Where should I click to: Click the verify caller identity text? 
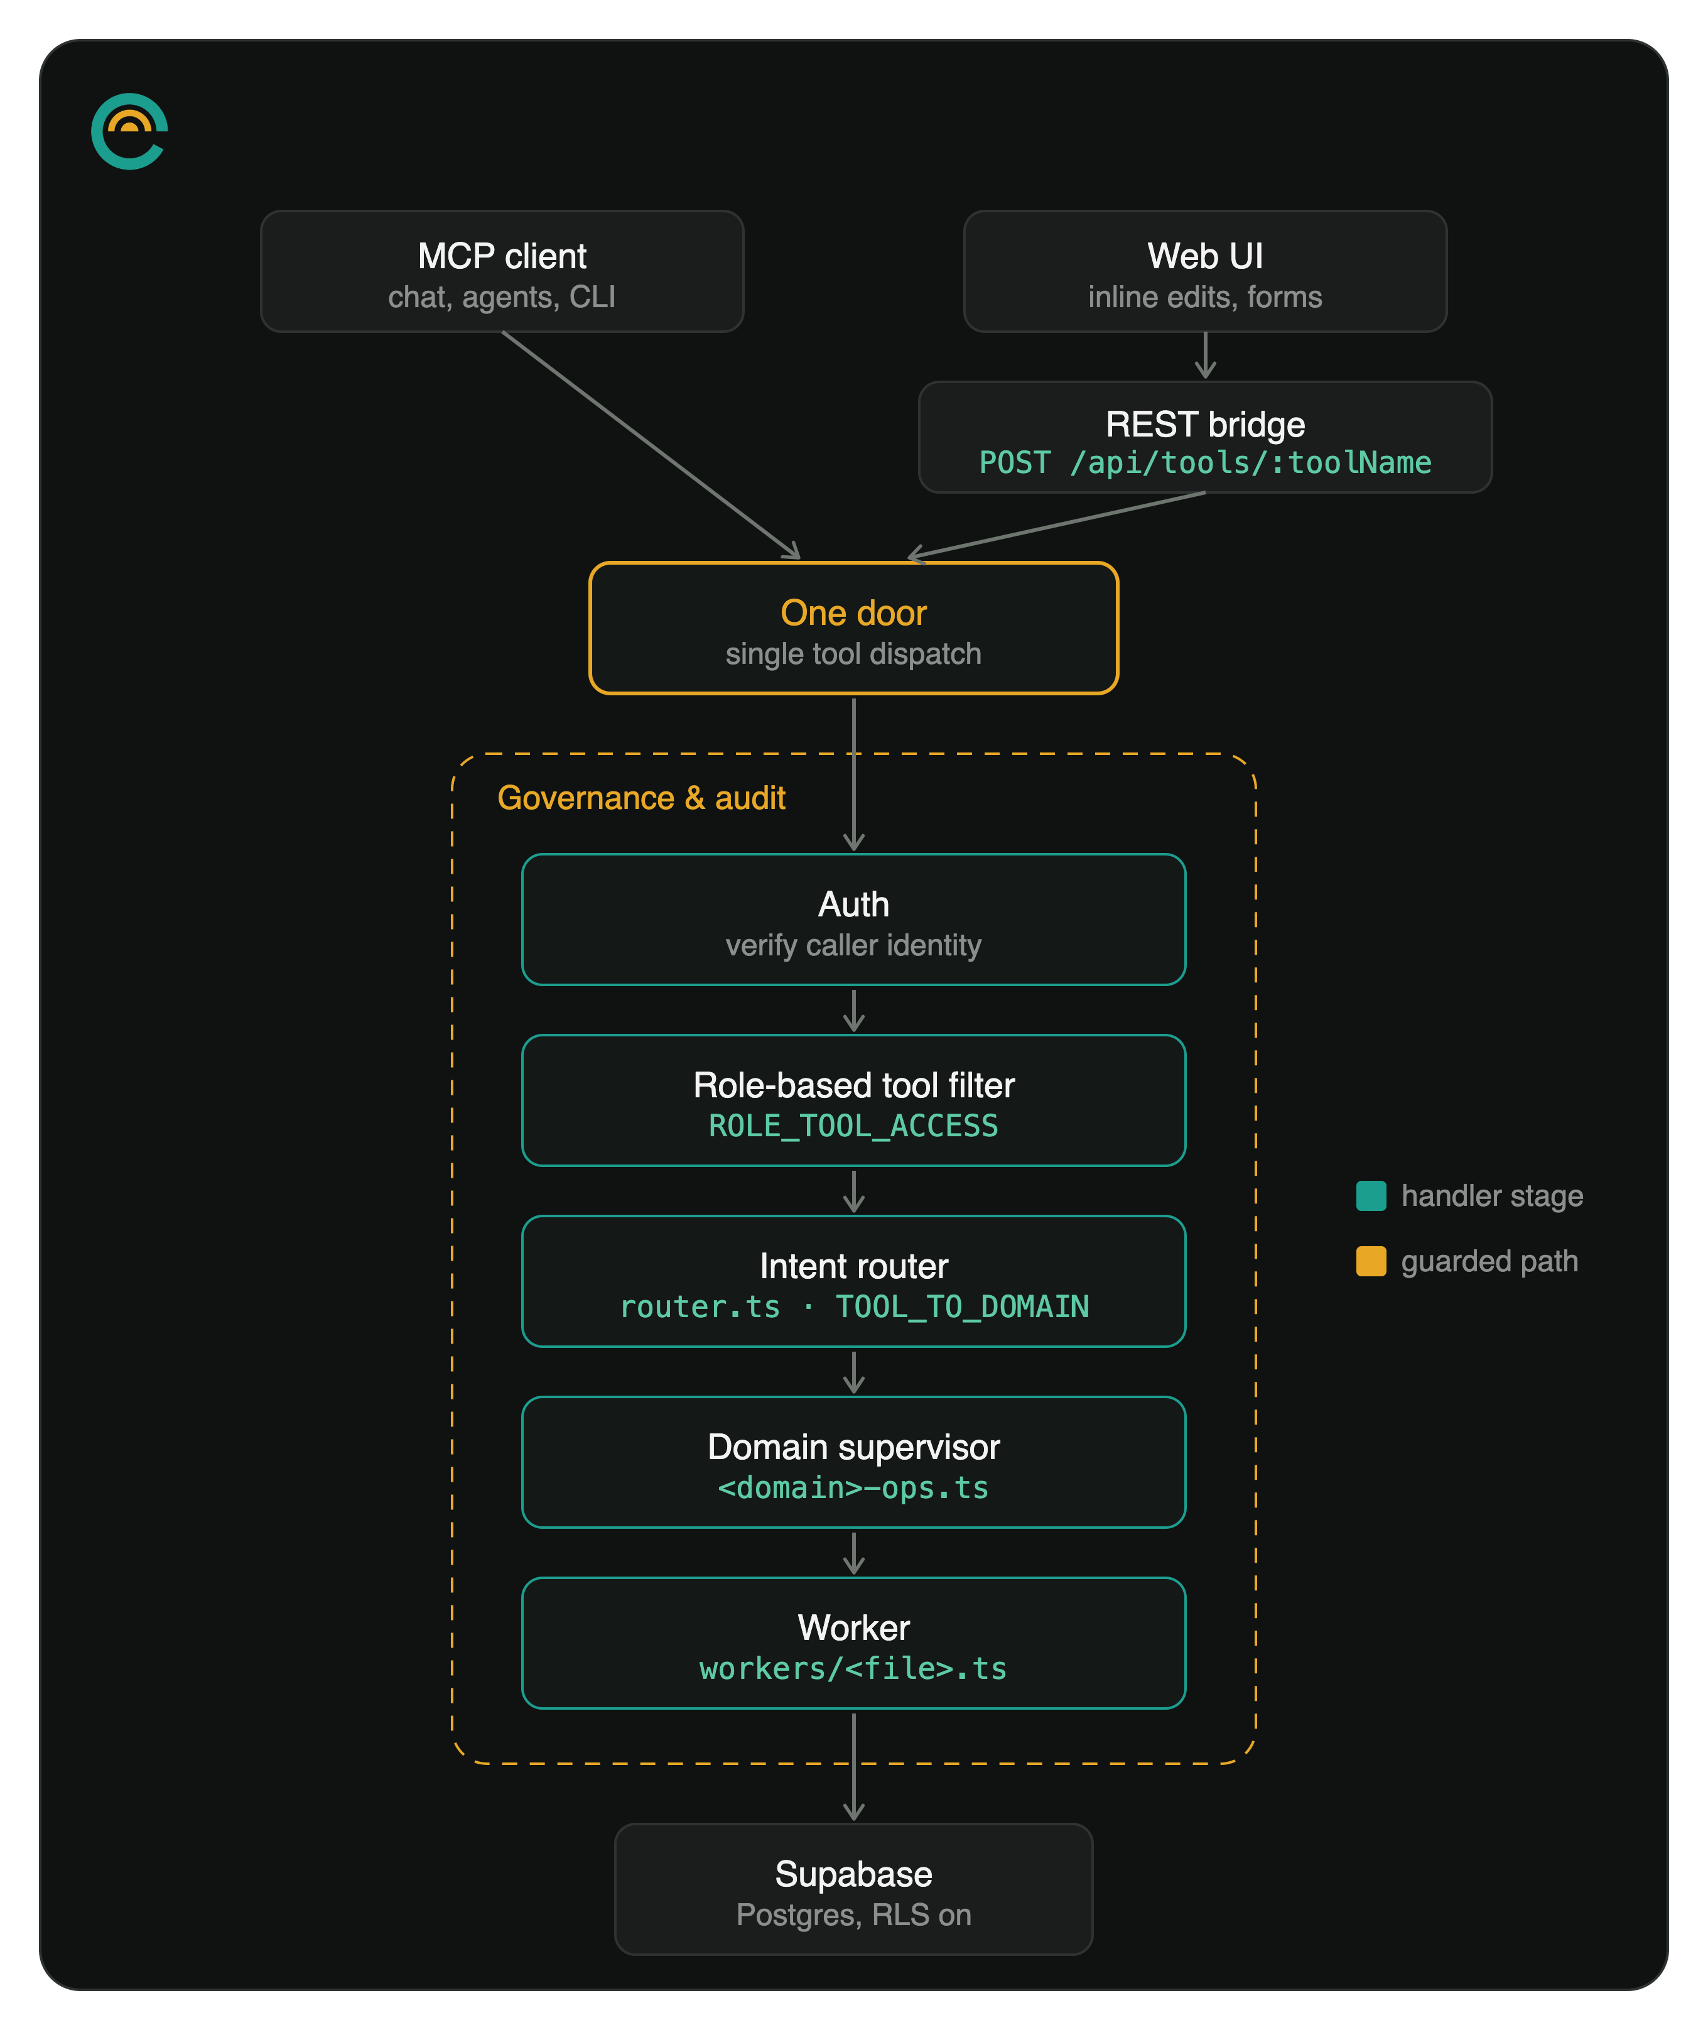[x=853, y=946]
